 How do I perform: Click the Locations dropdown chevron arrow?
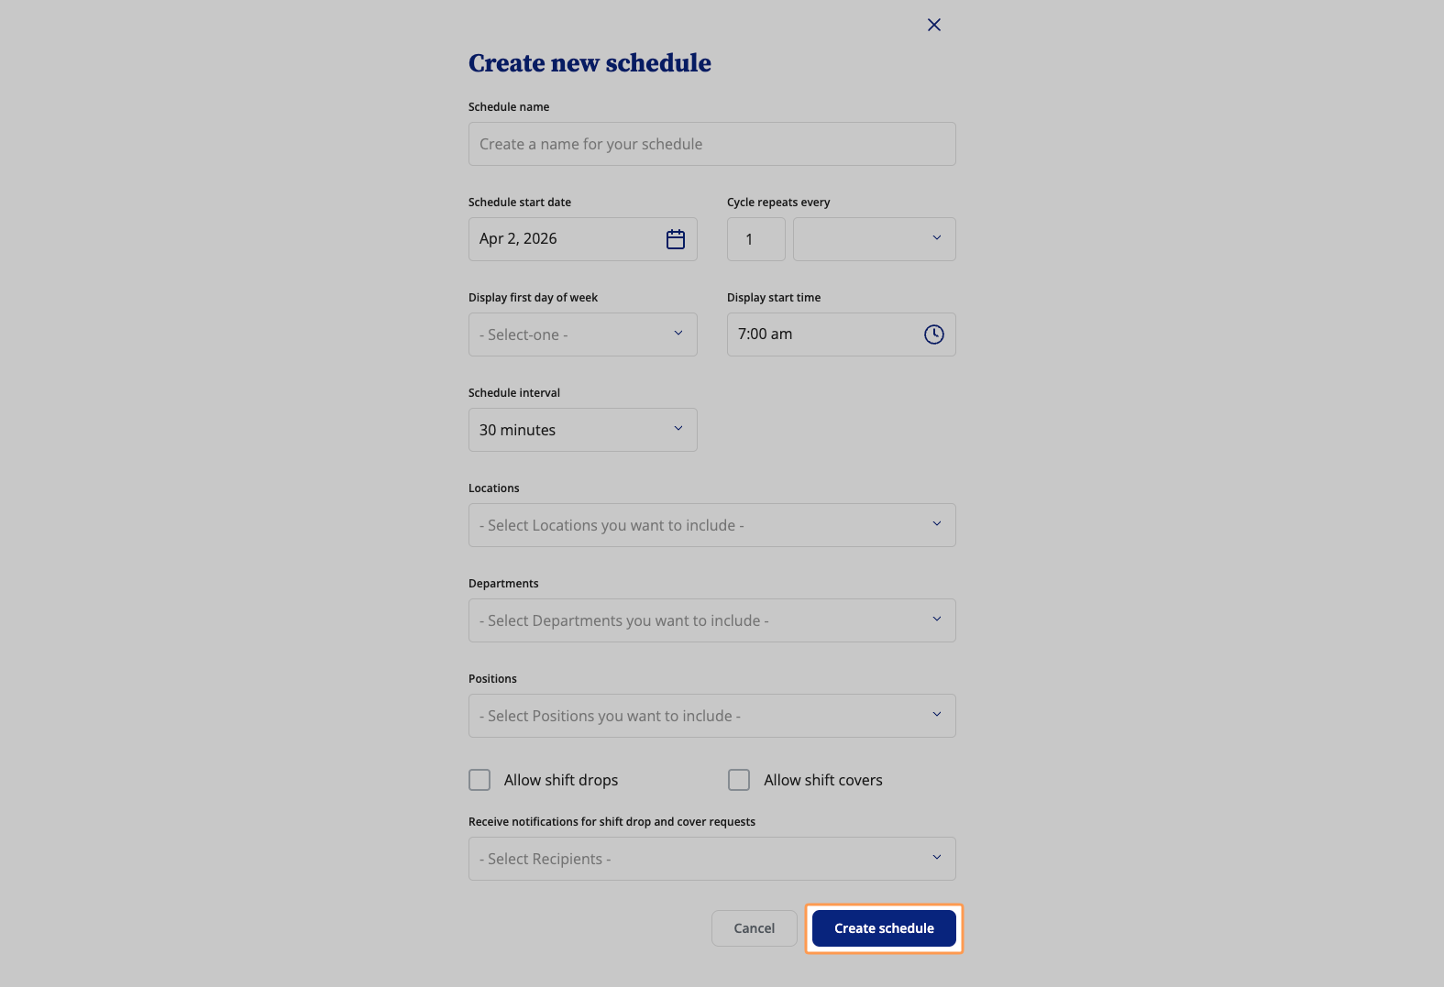coord(937,524)
